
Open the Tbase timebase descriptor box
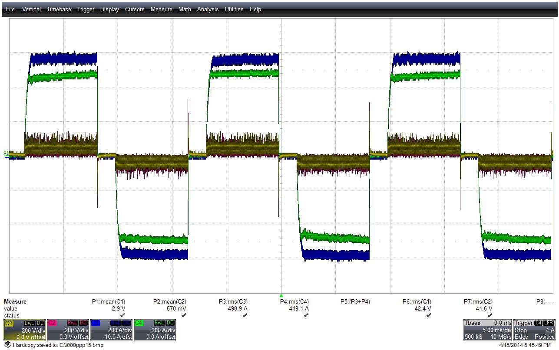click(x=487, y=330)
